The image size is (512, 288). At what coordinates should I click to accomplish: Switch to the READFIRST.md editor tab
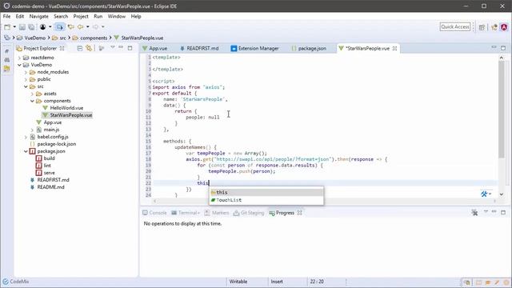click(x=199, y=48)
